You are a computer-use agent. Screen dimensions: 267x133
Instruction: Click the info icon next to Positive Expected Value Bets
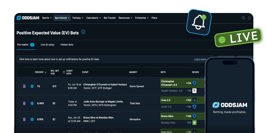coord(83,32)
